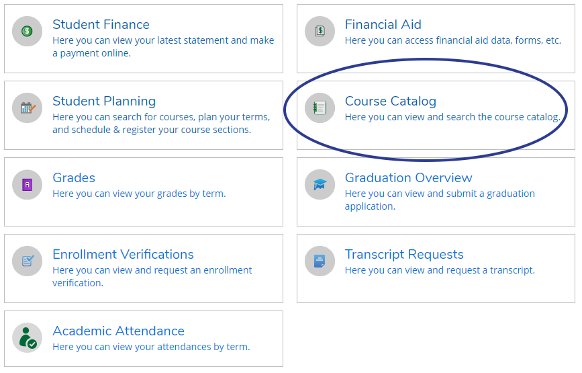Click the Financial Aid document icon
Screen dimensions: 582x373
[x=320, y=31]
